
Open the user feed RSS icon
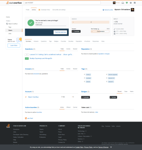pos(26,118)
